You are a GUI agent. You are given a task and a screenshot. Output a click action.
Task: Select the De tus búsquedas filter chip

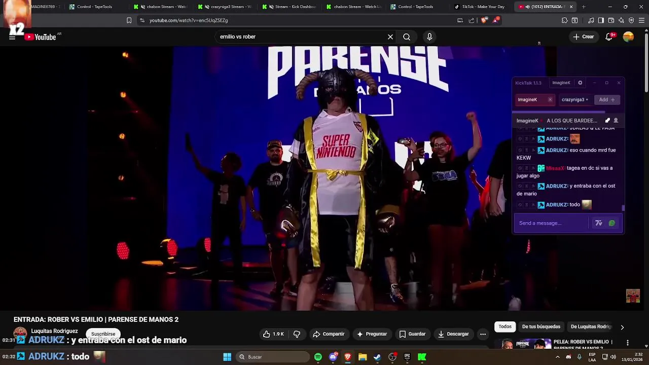(x=541, y=327)
